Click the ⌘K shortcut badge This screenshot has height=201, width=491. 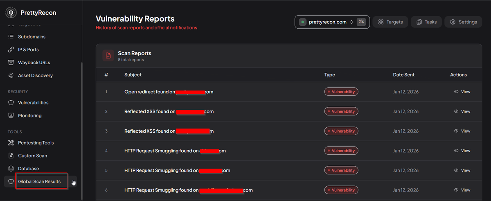point(361,22)
